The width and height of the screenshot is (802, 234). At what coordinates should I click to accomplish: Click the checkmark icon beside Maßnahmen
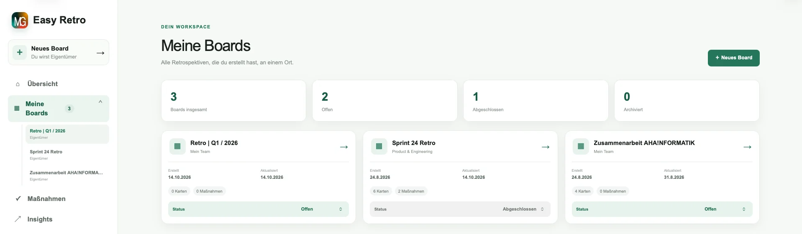pyautogui.click(x=18, y=199)
